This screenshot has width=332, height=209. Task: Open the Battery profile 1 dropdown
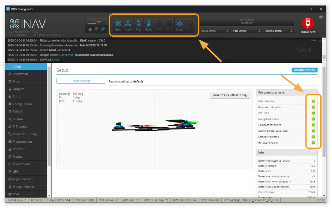279,31
